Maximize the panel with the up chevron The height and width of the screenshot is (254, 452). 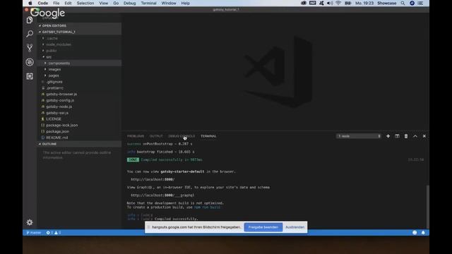(415, 136)
